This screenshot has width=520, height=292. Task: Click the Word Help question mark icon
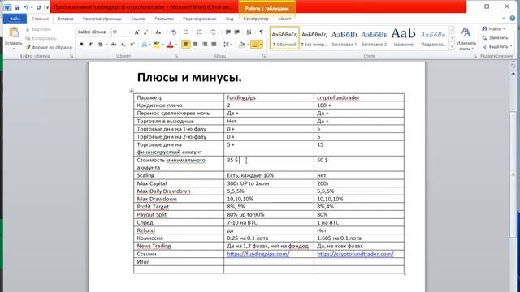tap(513, 19)
